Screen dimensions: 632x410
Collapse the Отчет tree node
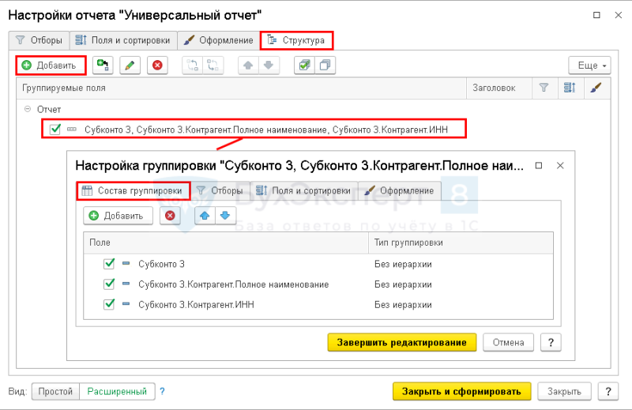[28, 109]
